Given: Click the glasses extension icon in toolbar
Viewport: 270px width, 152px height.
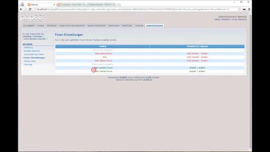Looking at the screenshot, I should [244, 9].
